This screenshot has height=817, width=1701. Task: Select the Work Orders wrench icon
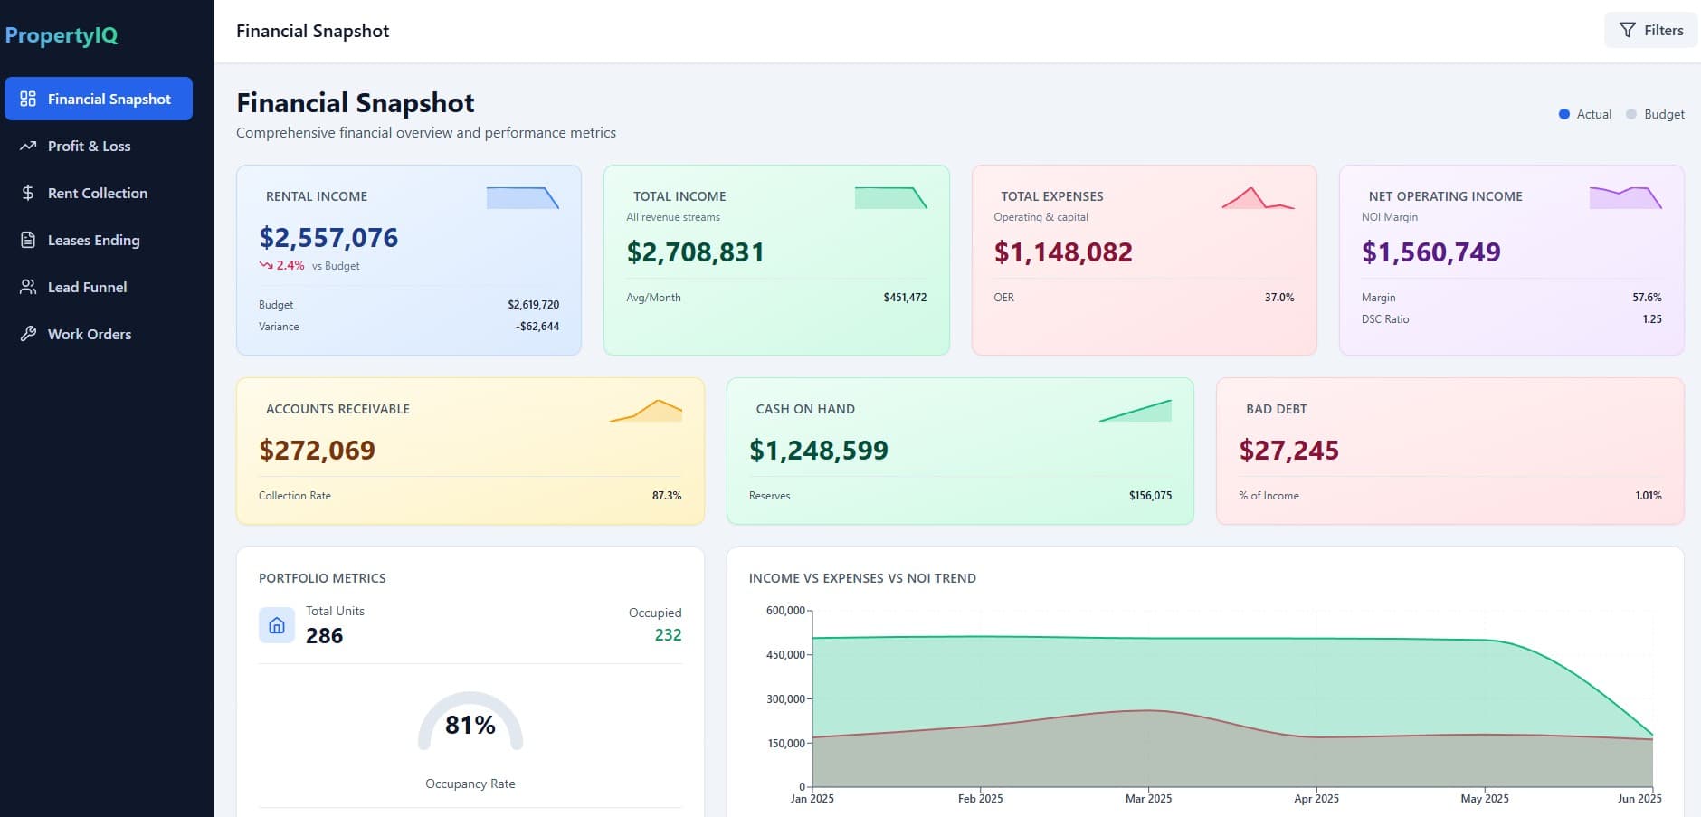click(27, 334)
